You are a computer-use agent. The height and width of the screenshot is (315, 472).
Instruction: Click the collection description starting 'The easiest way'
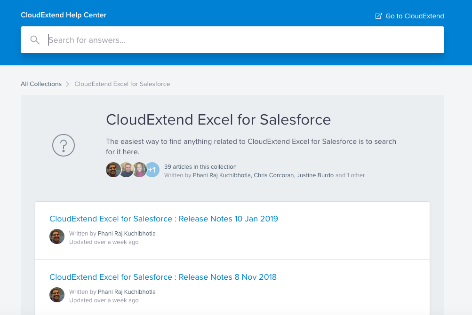pos(251,147)
